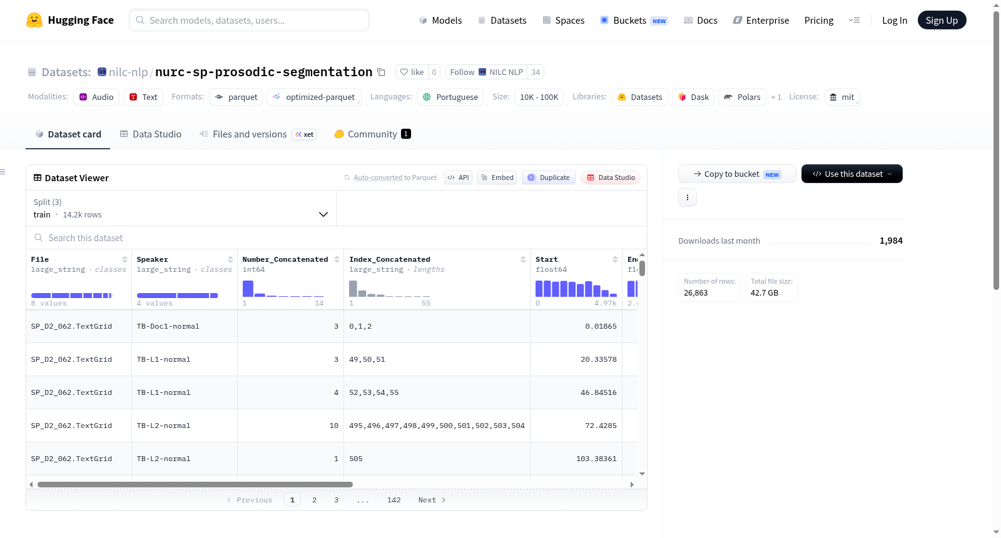Select the mit license tag
Viewport: 1001px width, 538px height.
click(842, 97)
